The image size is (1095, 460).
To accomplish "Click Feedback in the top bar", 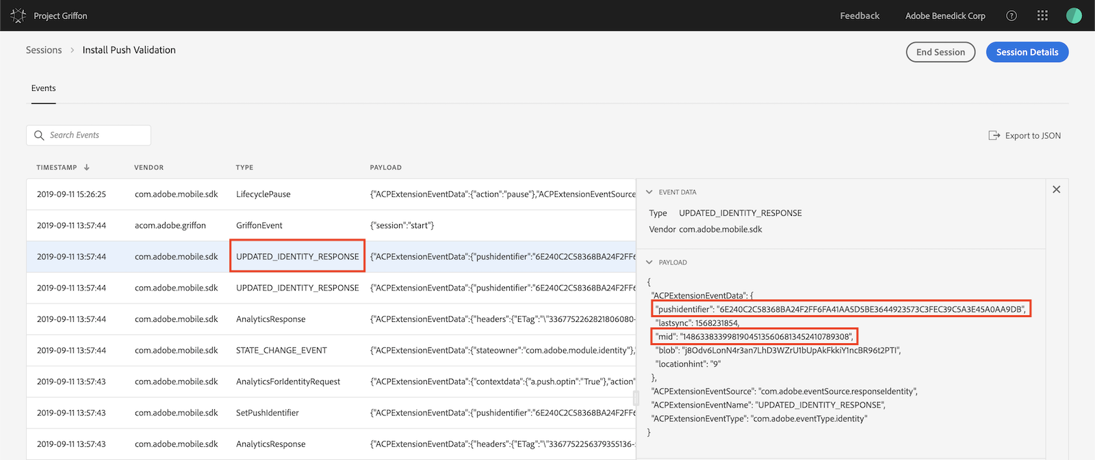I will coord(860,16).
